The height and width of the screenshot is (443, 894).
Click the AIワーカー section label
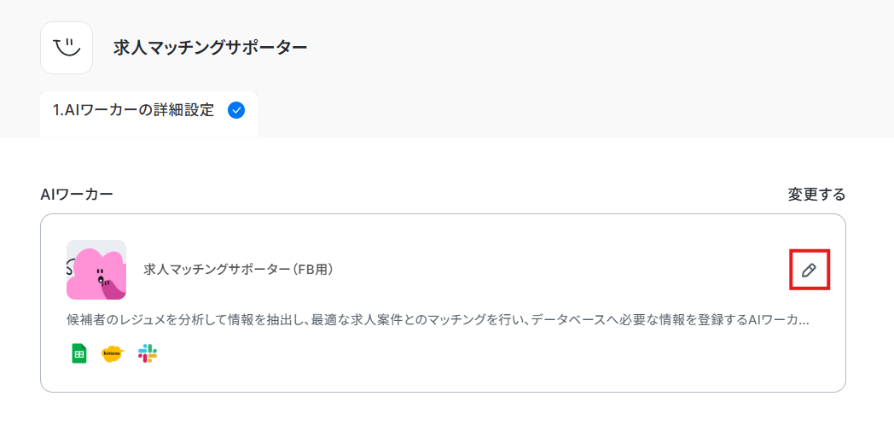coord(77,195)
